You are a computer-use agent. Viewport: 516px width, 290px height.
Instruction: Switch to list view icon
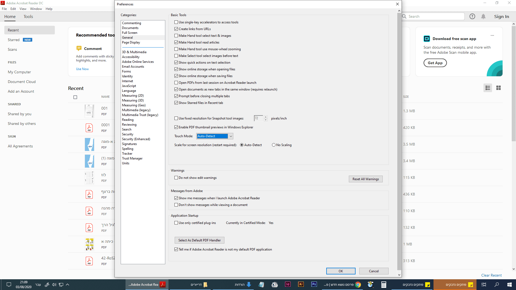pos(488,88)
